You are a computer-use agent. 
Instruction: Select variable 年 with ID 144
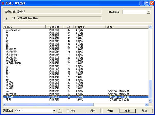coord(76,33)
